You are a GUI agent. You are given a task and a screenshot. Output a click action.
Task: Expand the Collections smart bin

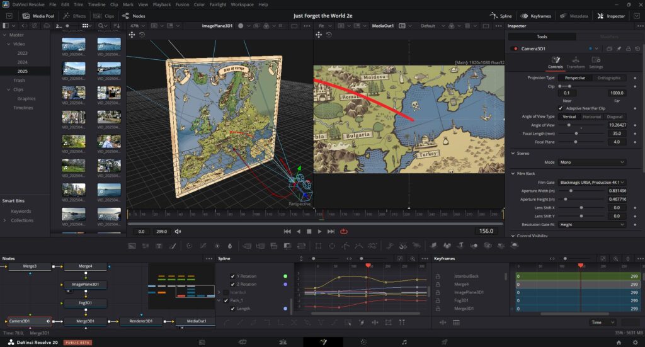(x=5, y=220)
